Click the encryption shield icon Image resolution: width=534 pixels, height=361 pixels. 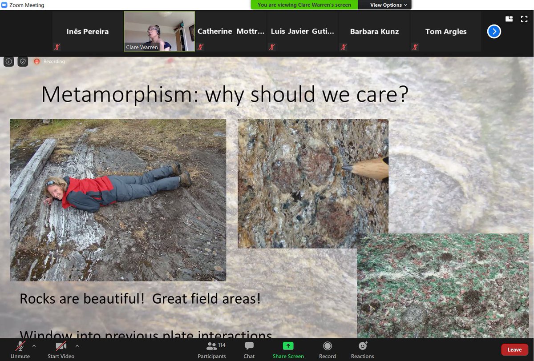[x=23, y=61]
